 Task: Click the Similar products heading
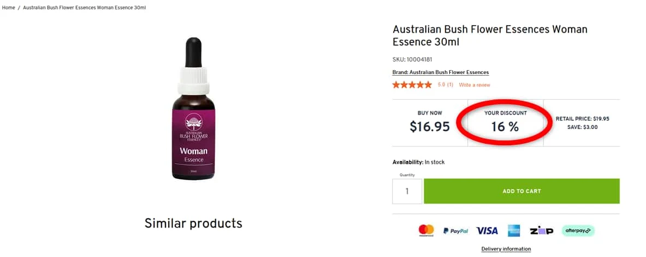pyautogui.click(x=193, y=223)
